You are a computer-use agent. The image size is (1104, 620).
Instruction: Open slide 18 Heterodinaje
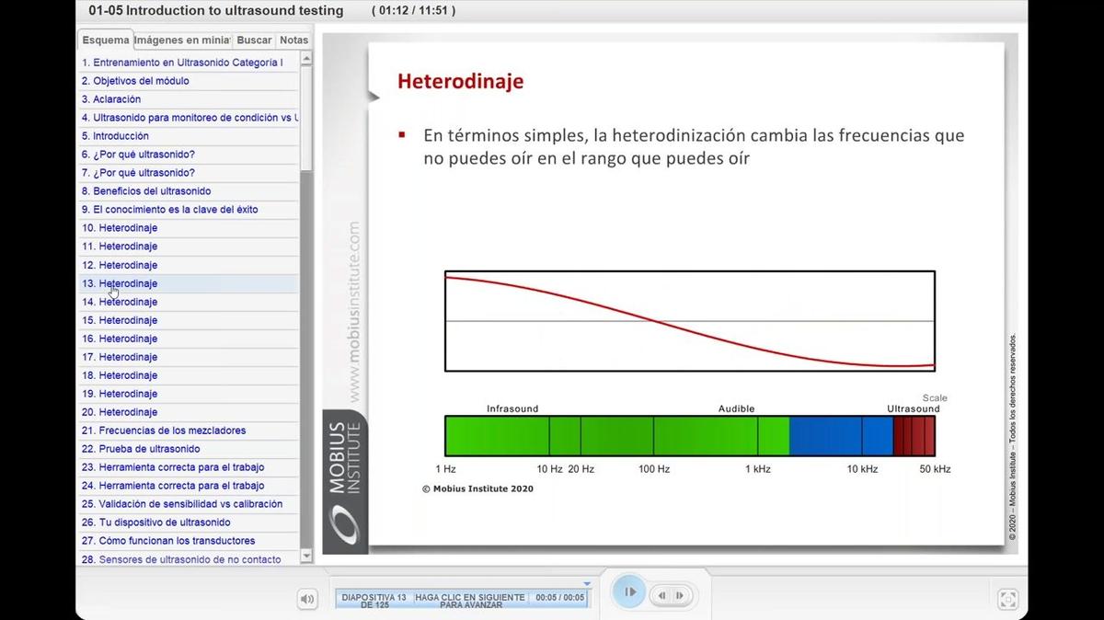click(x=189, y=375)
